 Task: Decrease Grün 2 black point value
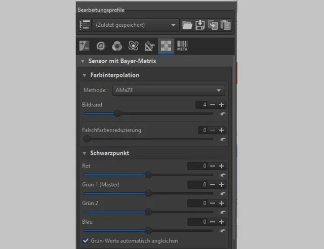coord(212,203)
